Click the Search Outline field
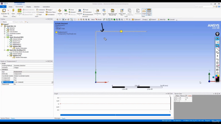The image size is (221, 124). click(x=19, y=22)
